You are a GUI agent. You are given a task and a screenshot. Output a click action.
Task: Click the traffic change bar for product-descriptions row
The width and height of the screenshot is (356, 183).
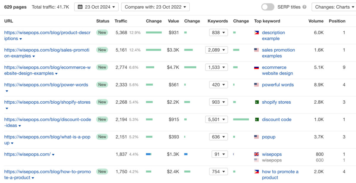(x=154, y=33)
